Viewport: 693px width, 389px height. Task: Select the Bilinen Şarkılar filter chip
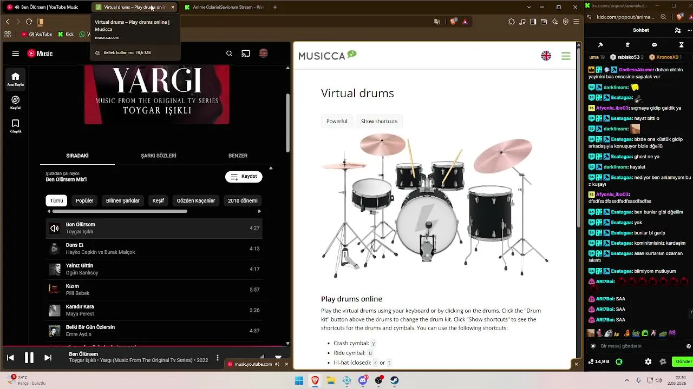click(123, 200)
